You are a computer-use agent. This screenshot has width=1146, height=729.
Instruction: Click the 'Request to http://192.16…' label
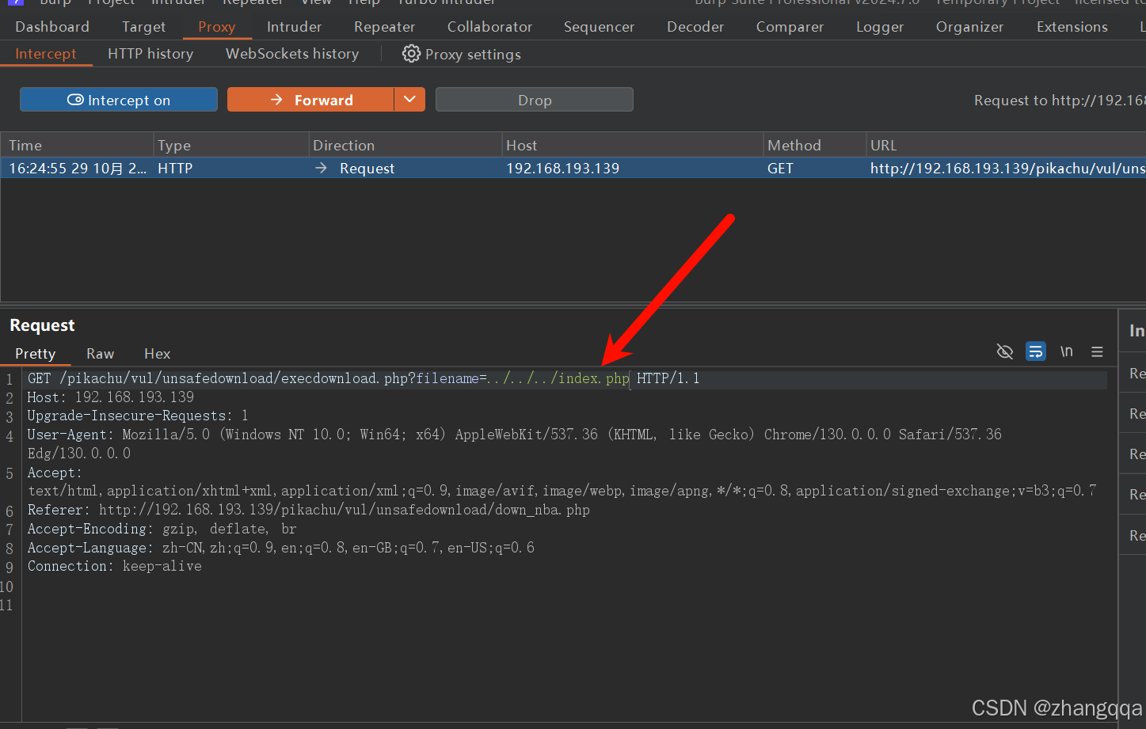pos(1060,101)
